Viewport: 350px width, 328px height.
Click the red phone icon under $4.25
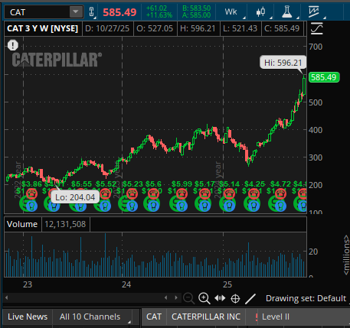[x=254, y=194]
